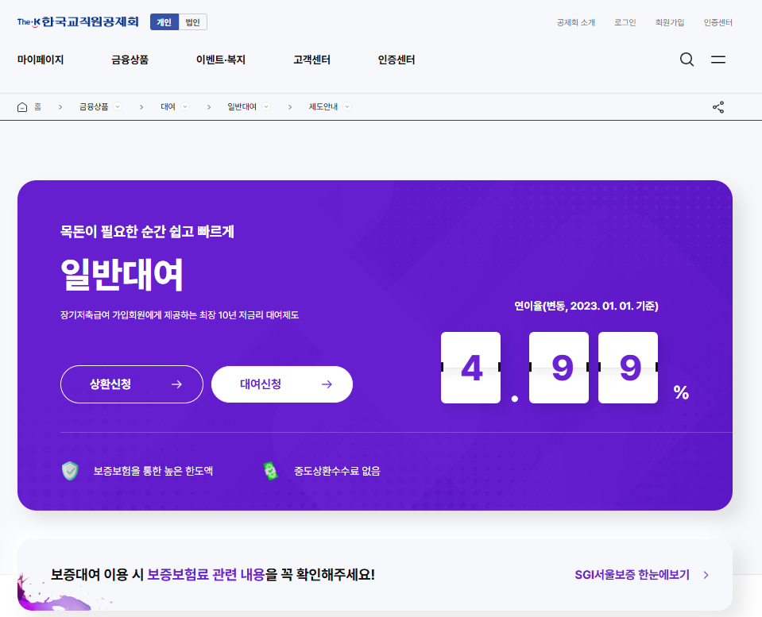Open the 고객센터 menu
Image resolution: width=762 pixels, height=617 pixels.
pyautogui.click(x=311, y=60)
